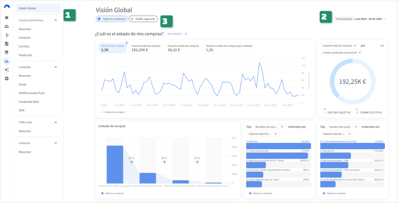Open the shopping cart store icon
Viewport: 398px width, 203px height.
click(7, 52)
